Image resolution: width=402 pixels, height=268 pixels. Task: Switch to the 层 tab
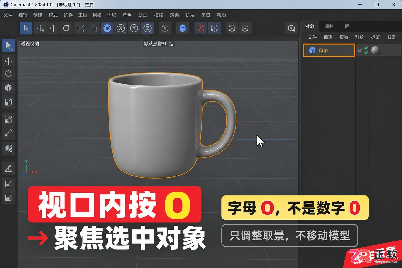coord(347,27)
